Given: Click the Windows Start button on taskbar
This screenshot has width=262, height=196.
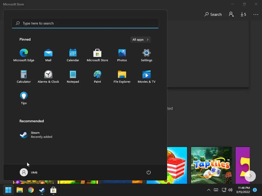Looking at the screenshot, I should (8, 190).
